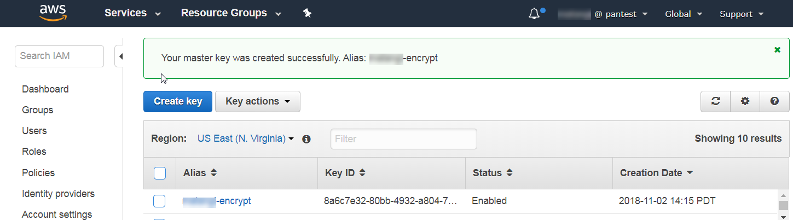Open the Support dropdown menu
The height and width of the screenshot is (220, 793).
(741, 14)
